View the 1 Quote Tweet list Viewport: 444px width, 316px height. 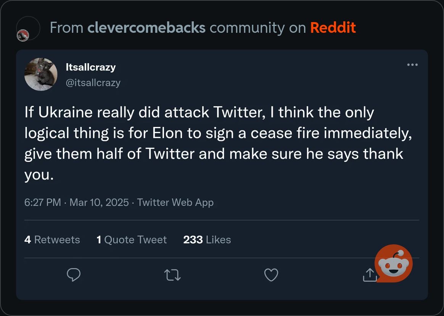[132, 239]
